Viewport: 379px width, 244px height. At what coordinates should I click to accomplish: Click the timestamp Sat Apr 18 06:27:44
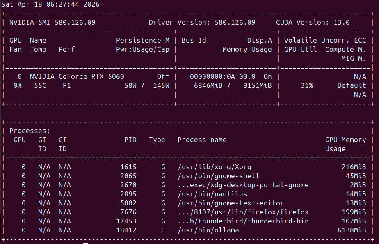pyautogui.click(x=50, y=5)
